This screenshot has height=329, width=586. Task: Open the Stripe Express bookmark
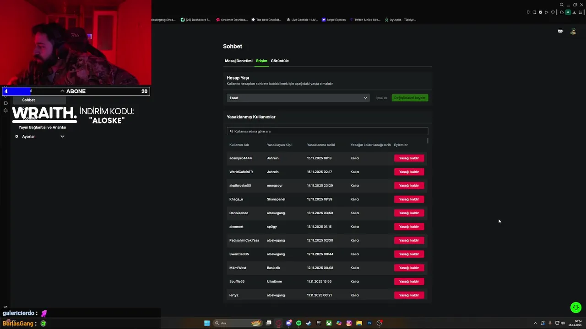(x=334, y=20)
